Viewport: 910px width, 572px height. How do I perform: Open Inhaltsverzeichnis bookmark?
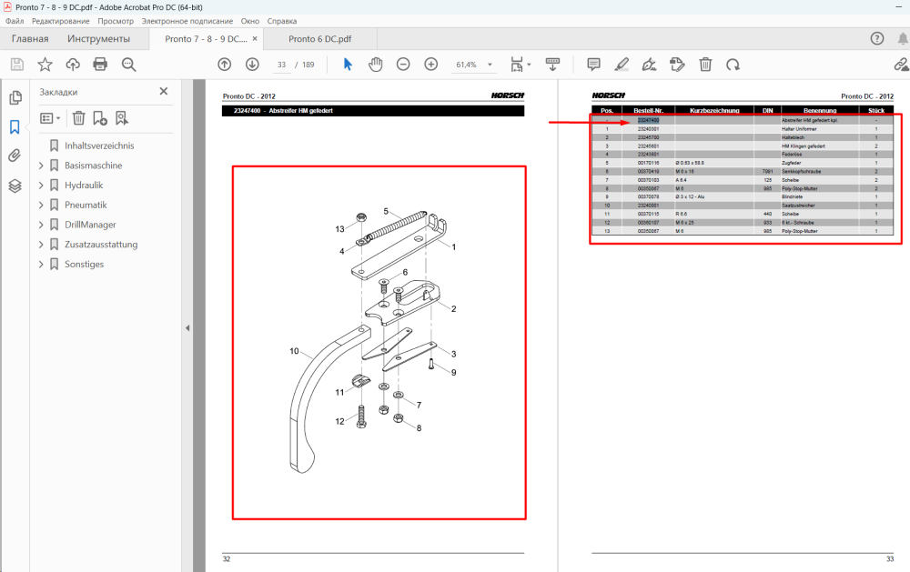tap(99, 146)
